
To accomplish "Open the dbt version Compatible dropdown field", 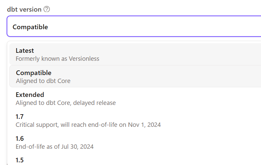I will pyautogui.click(x=134, y=26).
